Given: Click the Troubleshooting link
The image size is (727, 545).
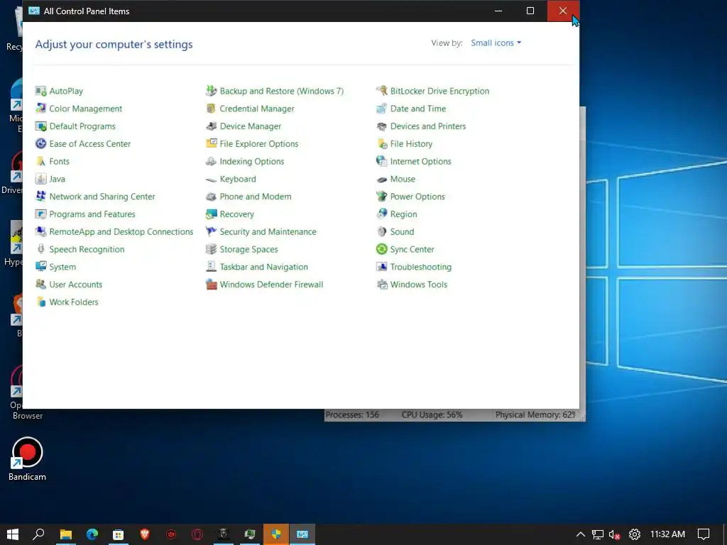Looking at the screenshot, I should click(x=420, y=267).
